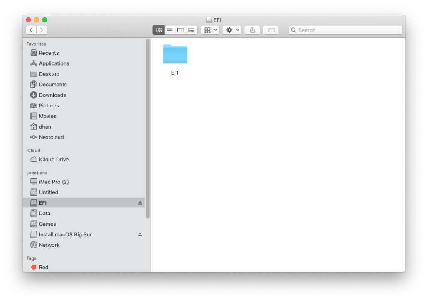This screenshot has height=302, width=428.
Task: Switch to list view
Action: coord(170,30)
